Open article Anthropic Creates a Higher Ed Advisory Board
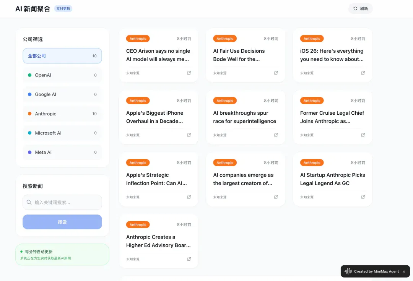413x281 pixels. pos(158,241)
